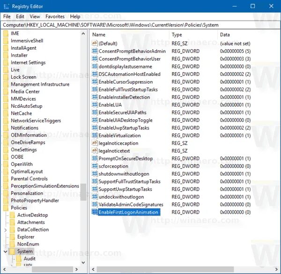Click the DWORD icon beside EnableFirstLogonAnimation
Screen dimensions: 281x274
click(x=95, y=212)
